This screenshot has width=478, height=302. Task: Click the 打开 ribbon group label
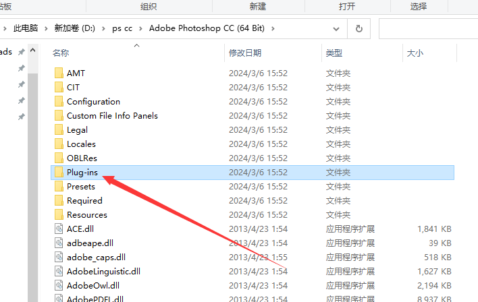(x=347, y=6)
